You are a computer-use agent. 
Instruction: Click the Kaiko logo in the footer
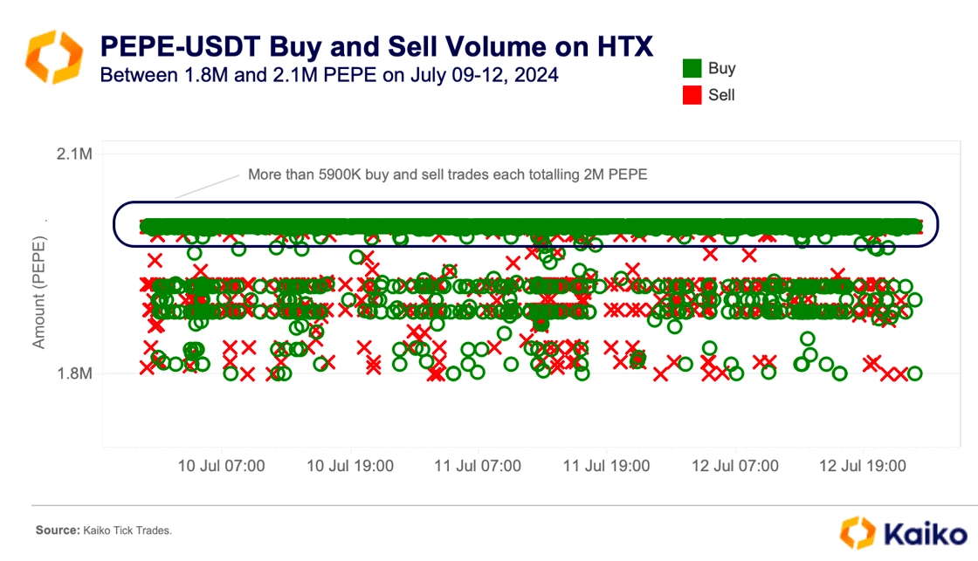903,534
